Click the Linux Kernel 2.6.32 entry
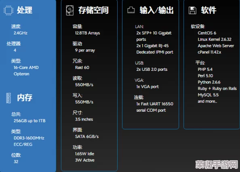The width and height of the screenshot is (240, 172). click(215, 39)
